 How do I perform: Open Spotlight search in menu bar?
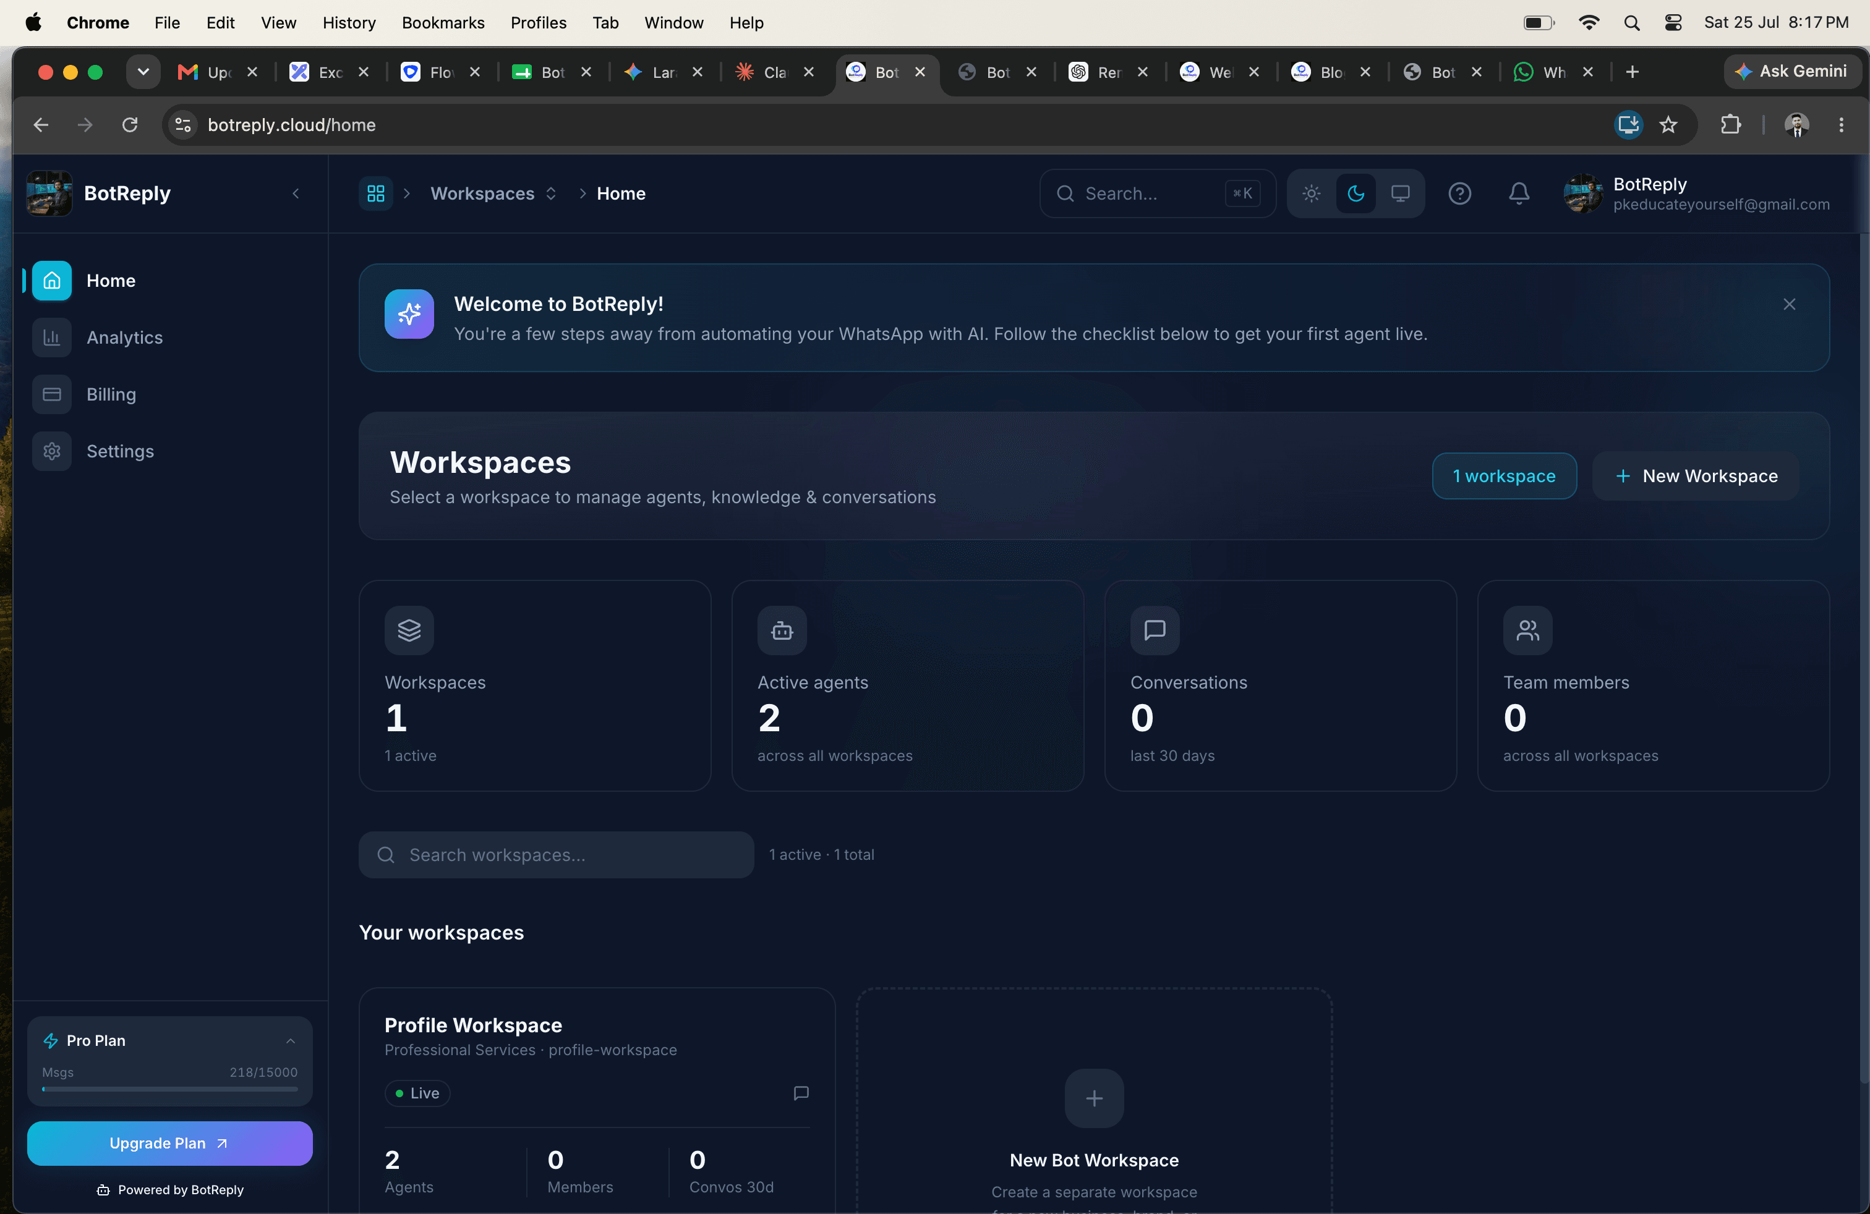(x=1631, y=23)
